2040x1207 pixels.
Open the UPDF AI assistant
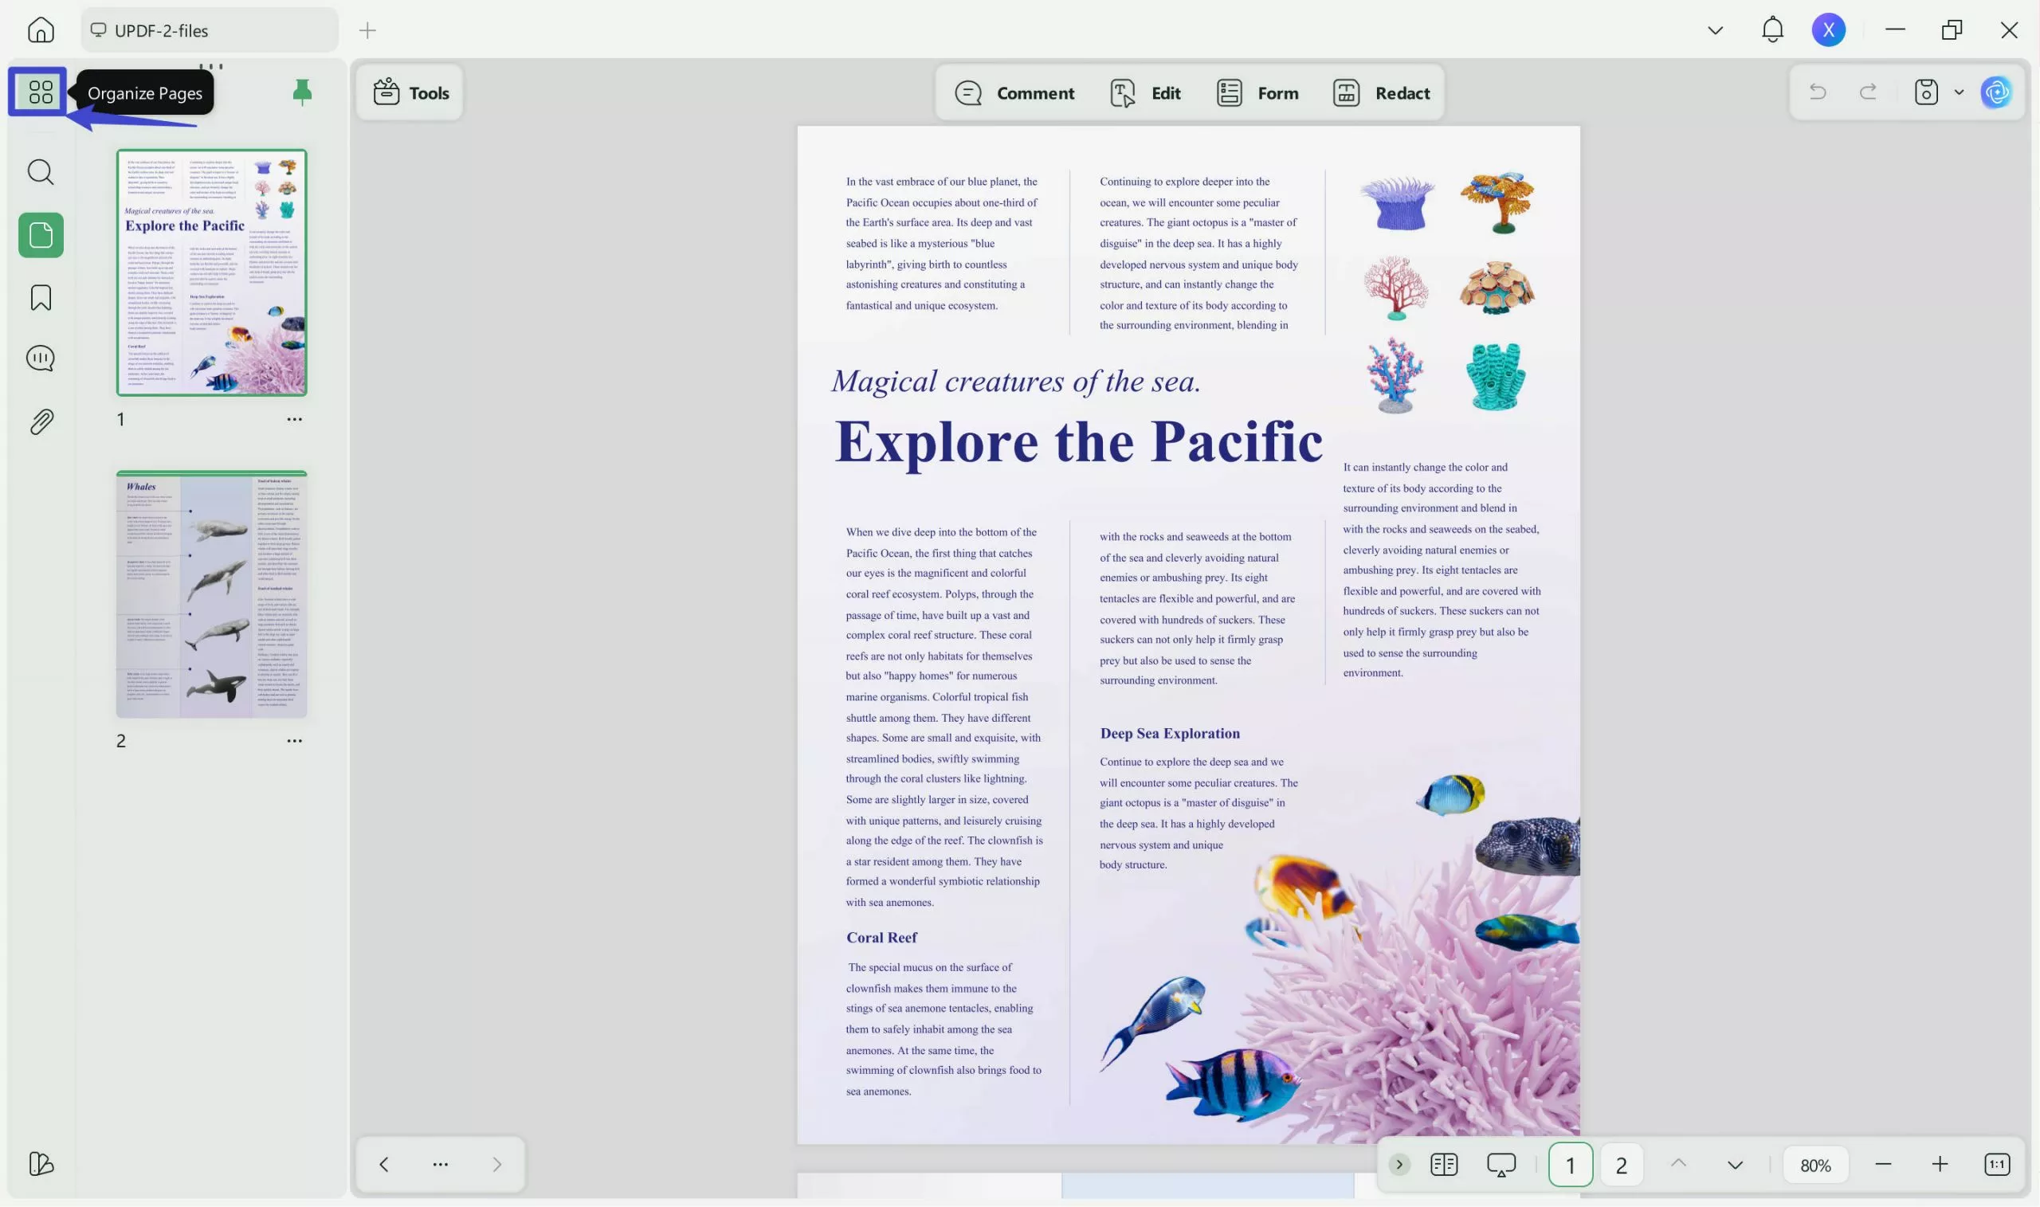(1997, 92)
